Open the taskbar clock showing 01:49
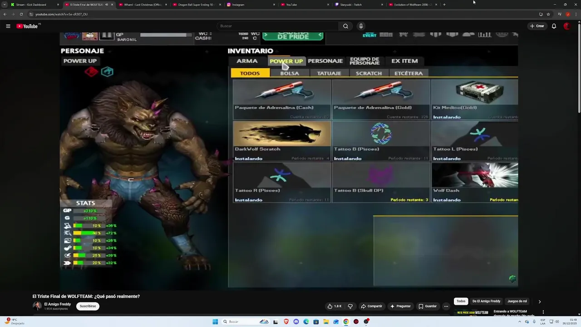Image resolution: width=581 pixels, height=327 pixels. pyautogui.click(x=570, y=322)
